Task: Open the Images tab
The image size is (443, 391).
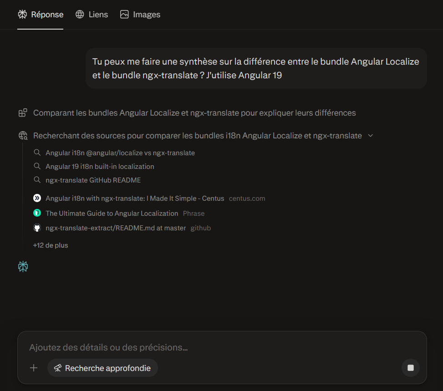Action: 140,15
